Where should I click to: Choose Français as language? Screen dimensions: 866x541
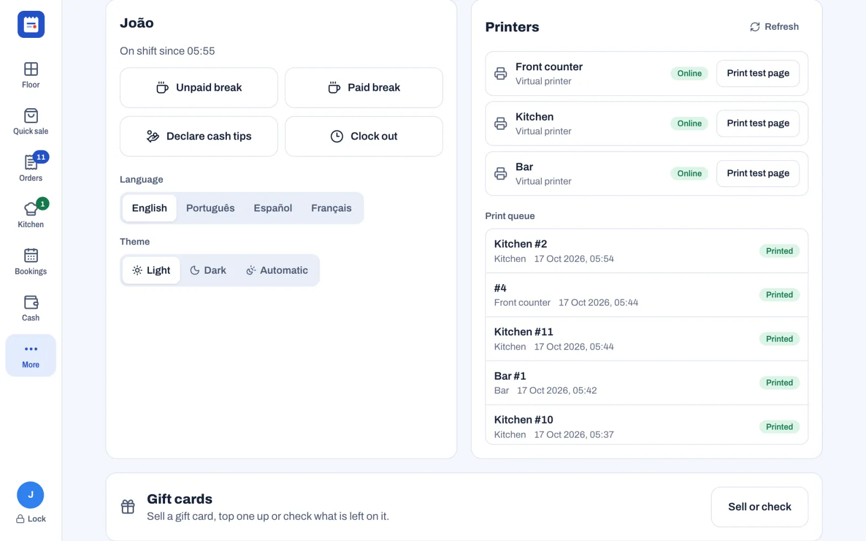click(x=331, y=208)
